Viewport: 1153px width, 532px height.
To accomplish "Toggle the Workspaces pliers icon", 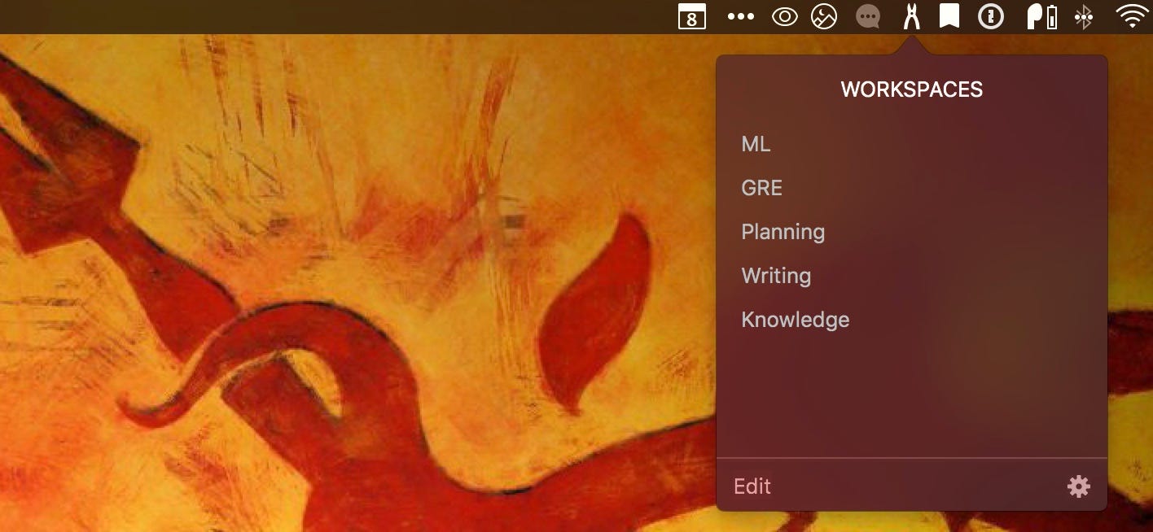I will [x=911, y=16].
